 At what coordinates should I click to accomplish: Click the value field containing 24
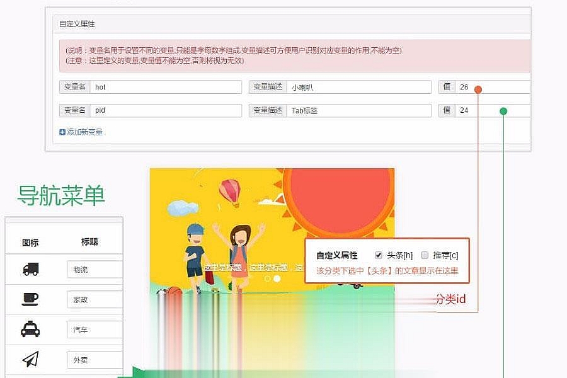coord(493,110)
